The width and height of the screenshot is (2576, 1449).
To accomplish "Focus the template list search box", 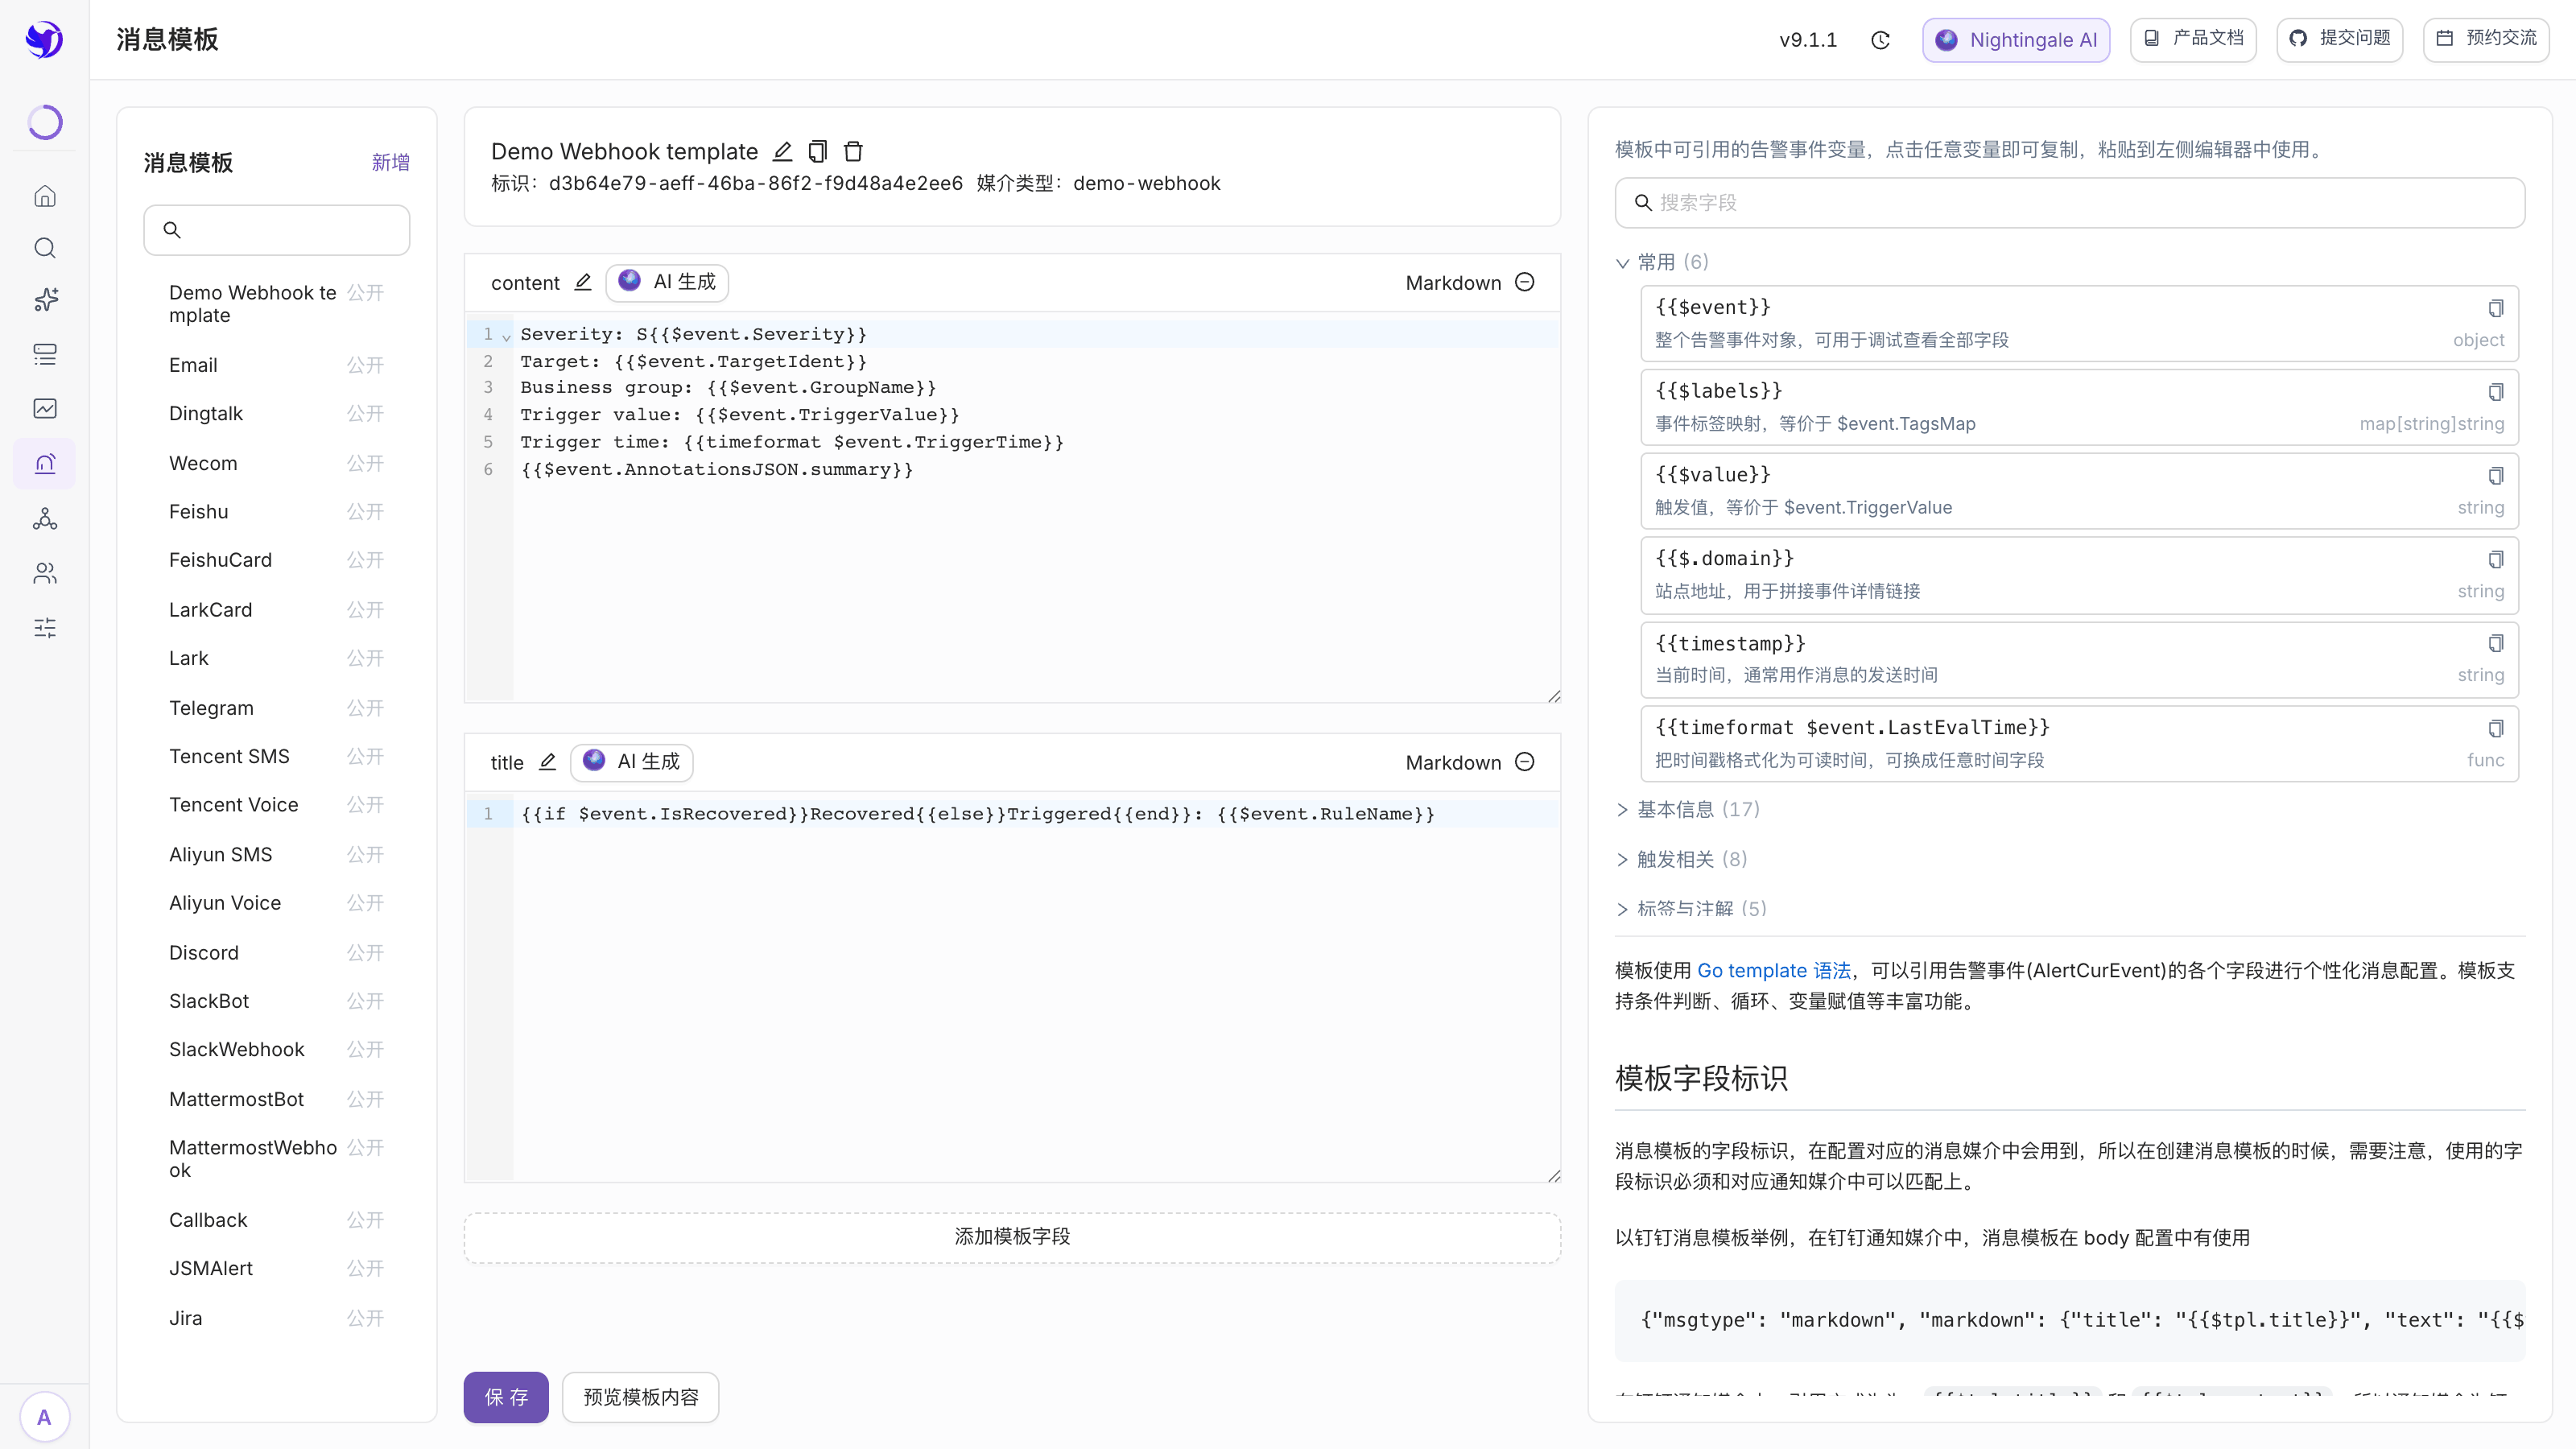I will click(276, 230).
